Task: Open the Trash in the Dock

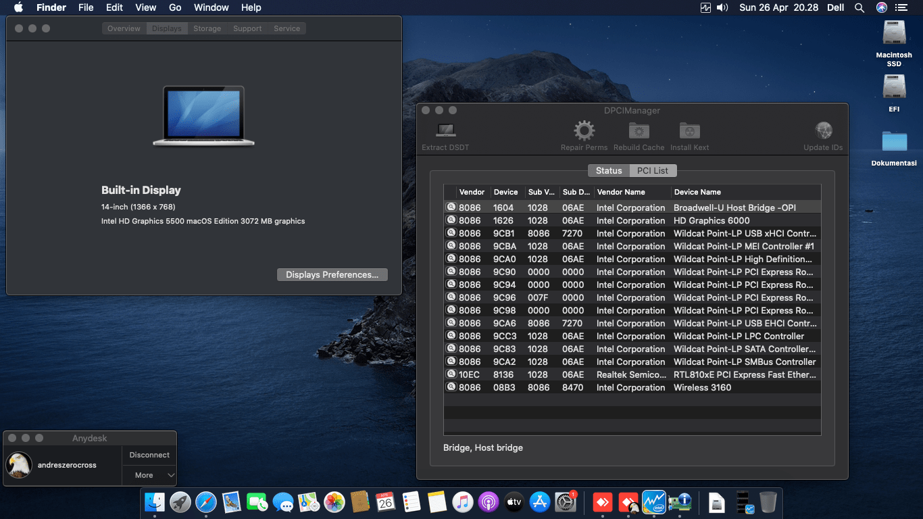Action: coord(768,502)
